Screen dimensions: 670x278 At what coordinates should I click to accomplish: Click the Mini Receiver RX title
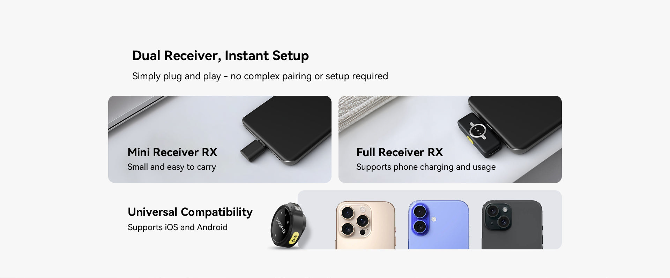(172, 152)
